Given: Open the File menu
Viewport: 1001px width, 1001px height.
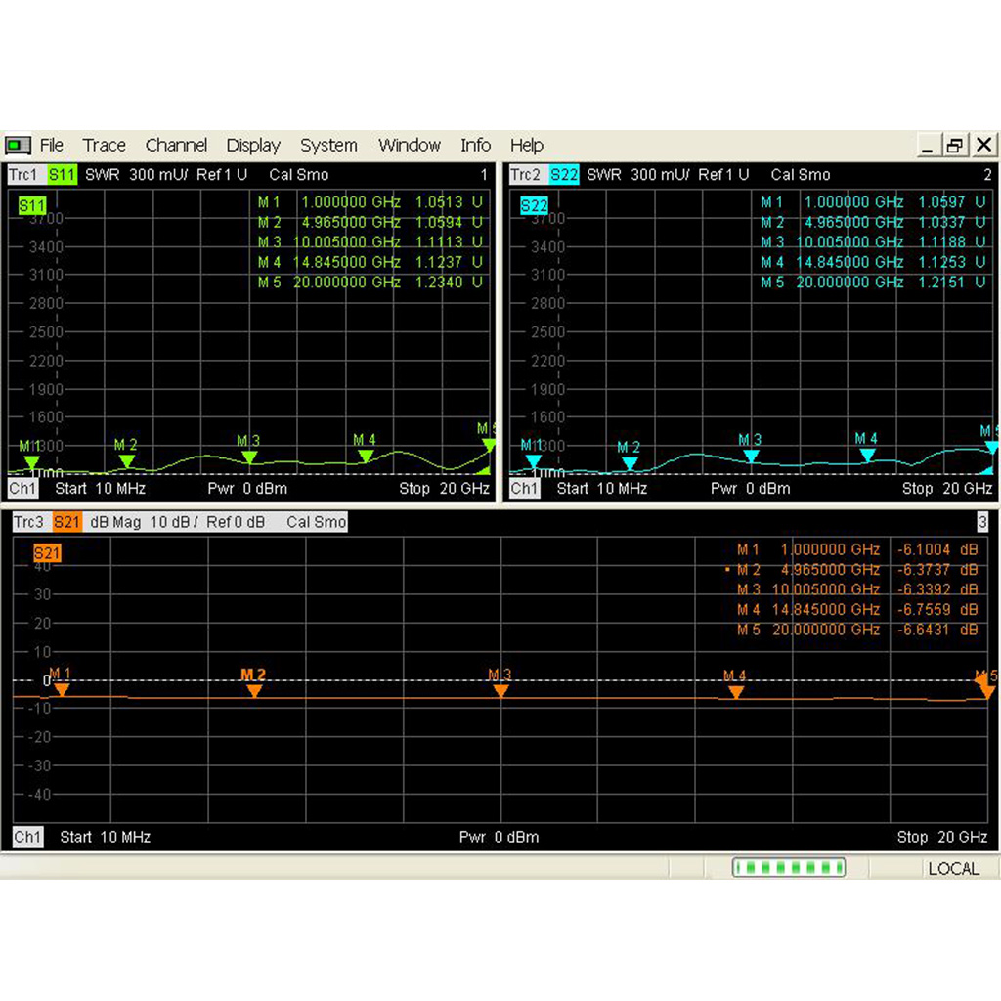Looking at the screenshot, I should click(x=51, y=146).
